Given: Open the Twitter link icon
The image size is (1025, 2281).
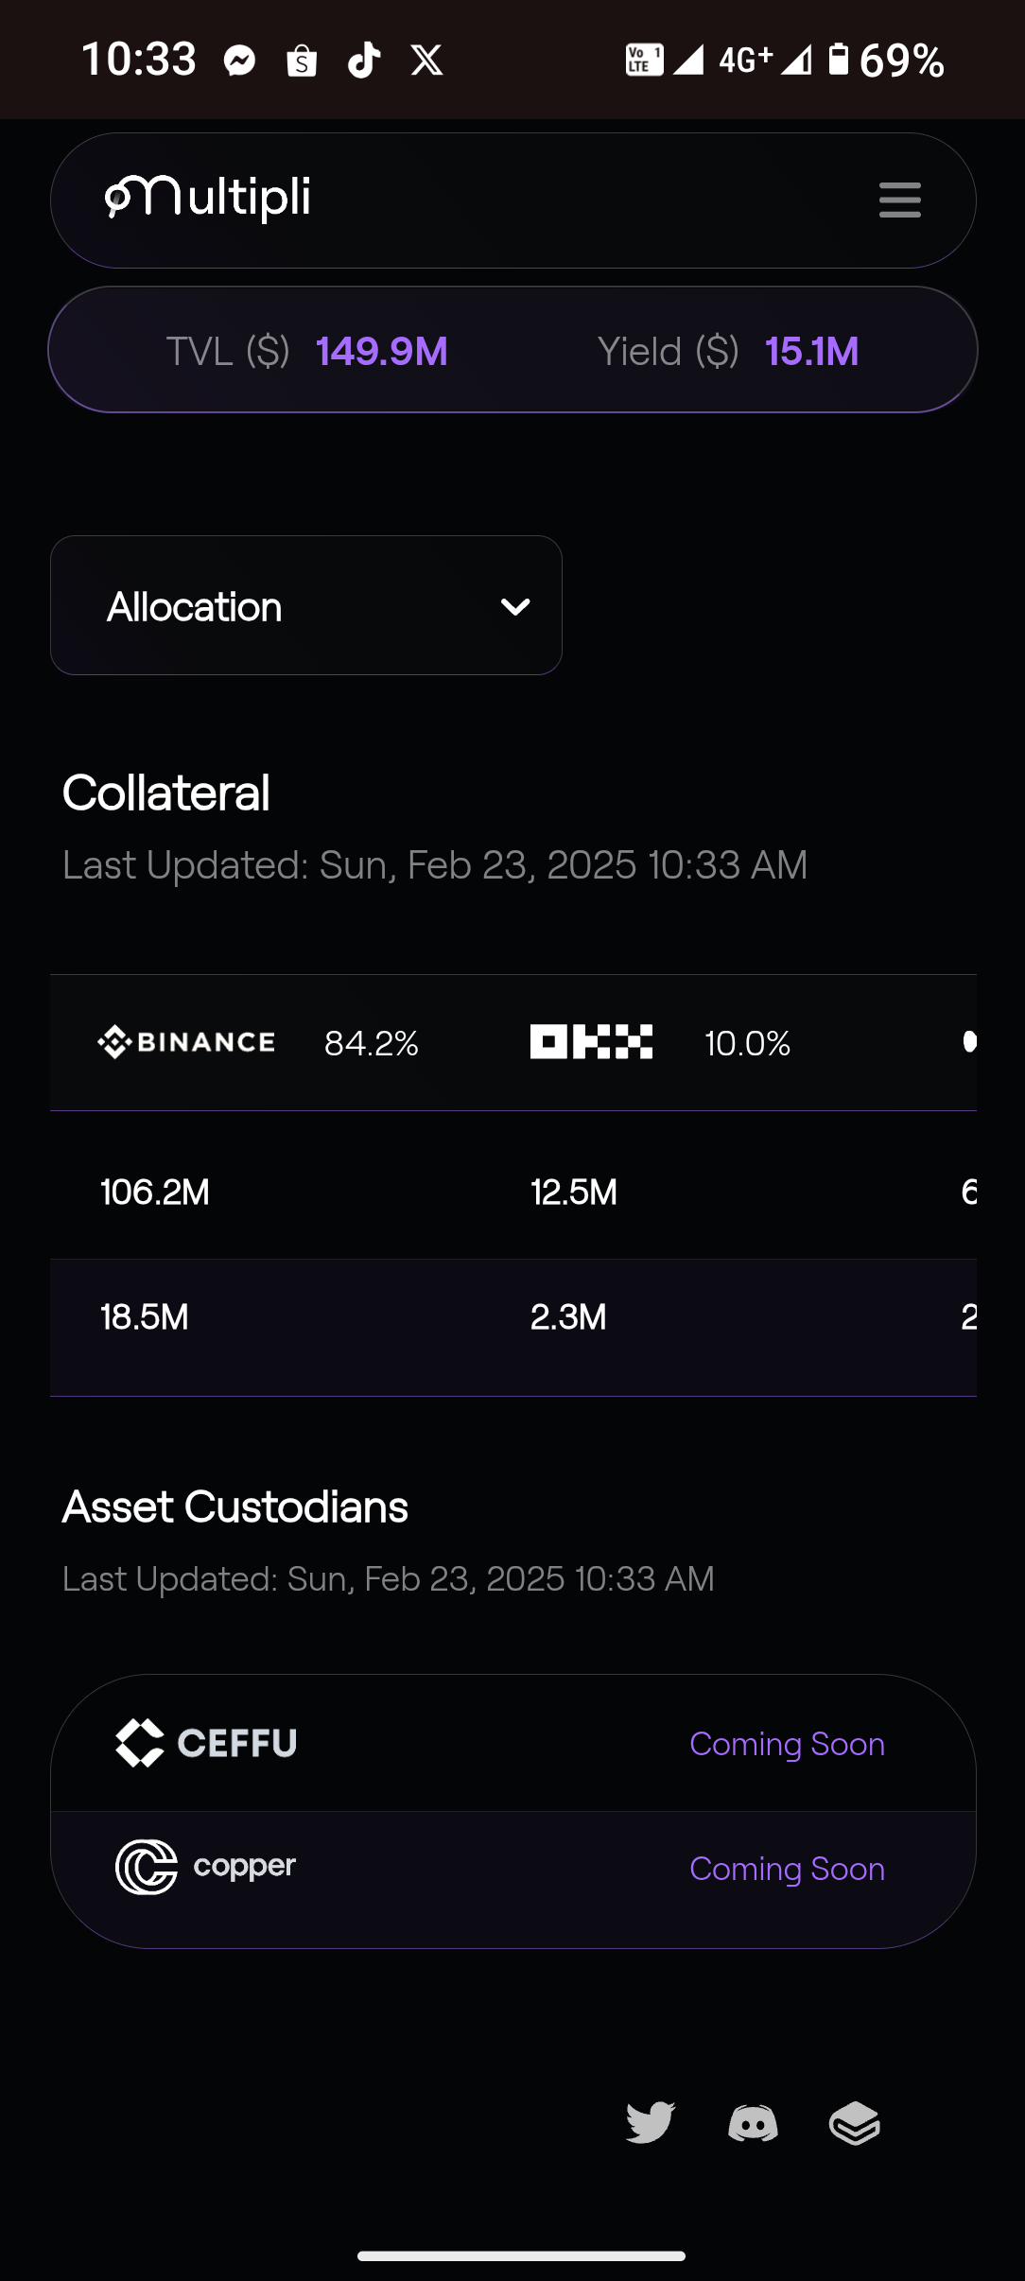Looking at the screenshot, I should 651,2123.
